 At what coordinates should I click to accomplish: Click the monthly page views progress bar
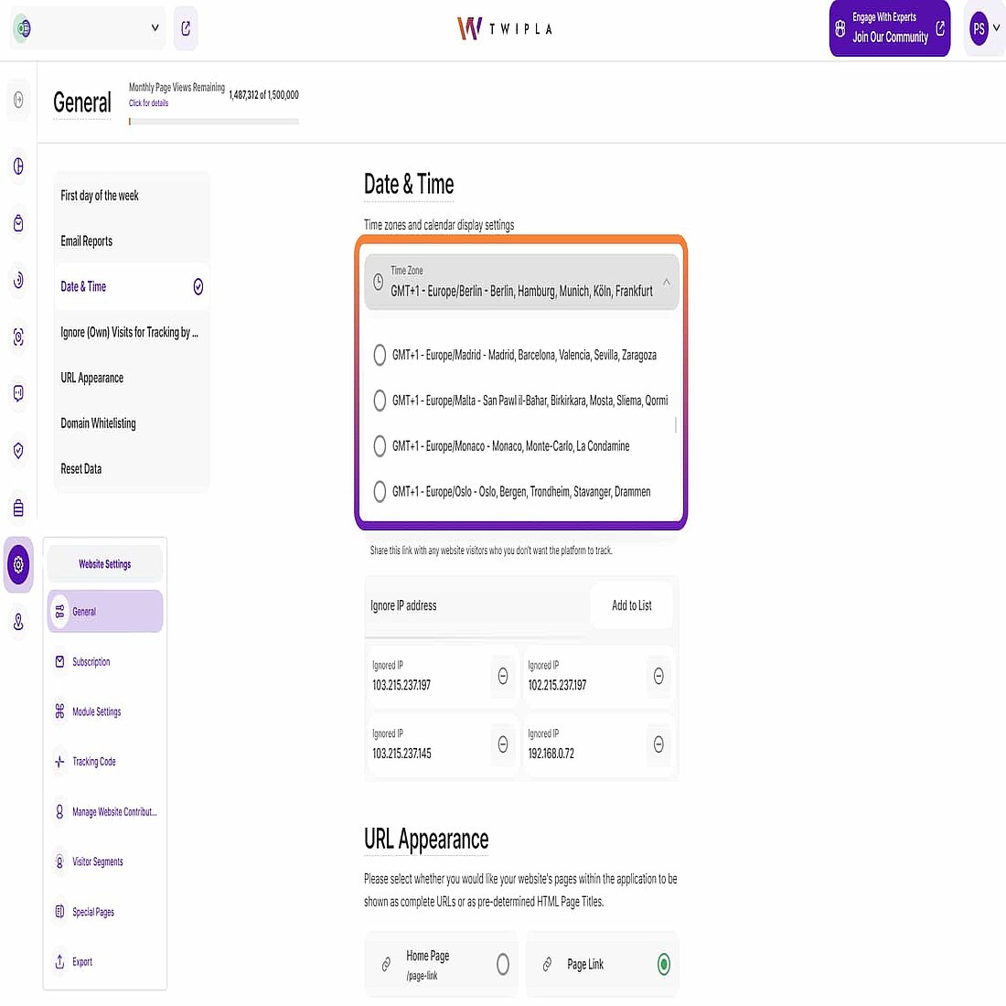point(213,121)
